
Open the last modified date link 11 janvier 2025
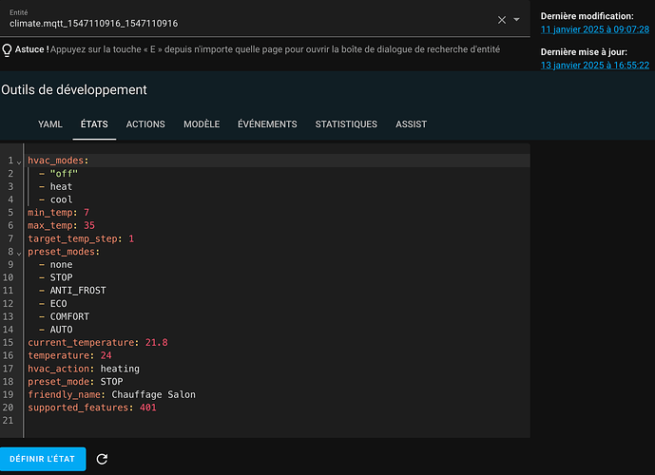595,29
